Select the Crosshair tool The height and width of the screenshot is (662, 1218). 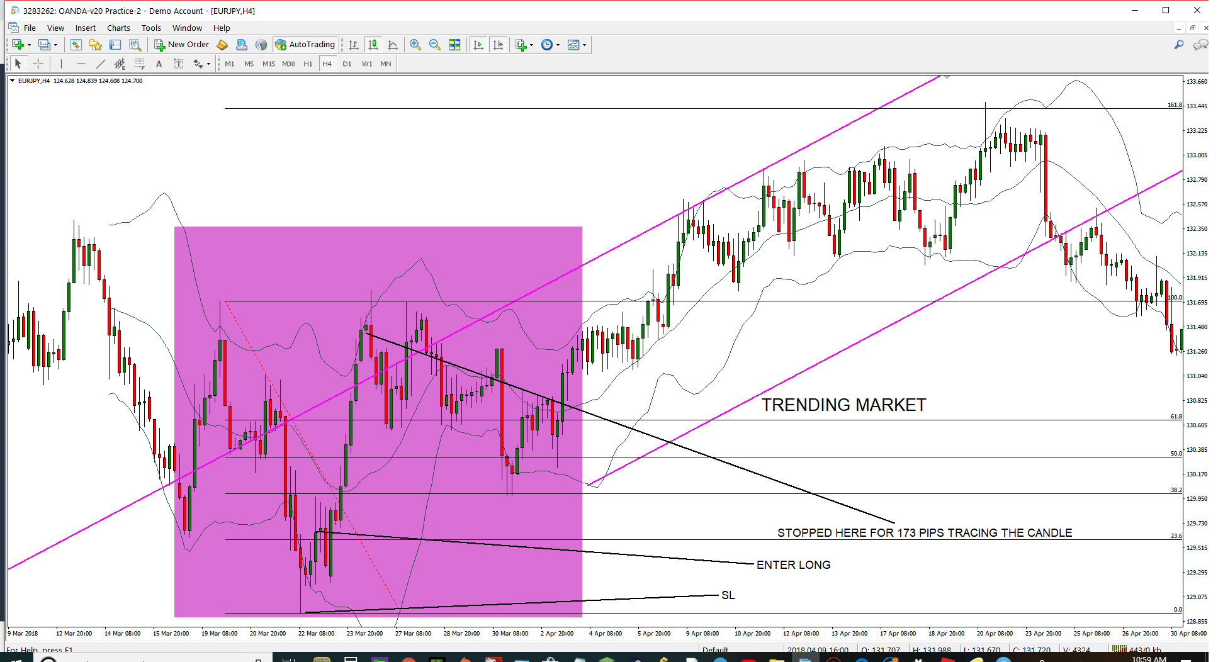tap(38, 64)
